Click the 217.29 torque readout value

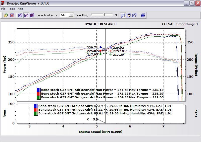coord(118,55)
